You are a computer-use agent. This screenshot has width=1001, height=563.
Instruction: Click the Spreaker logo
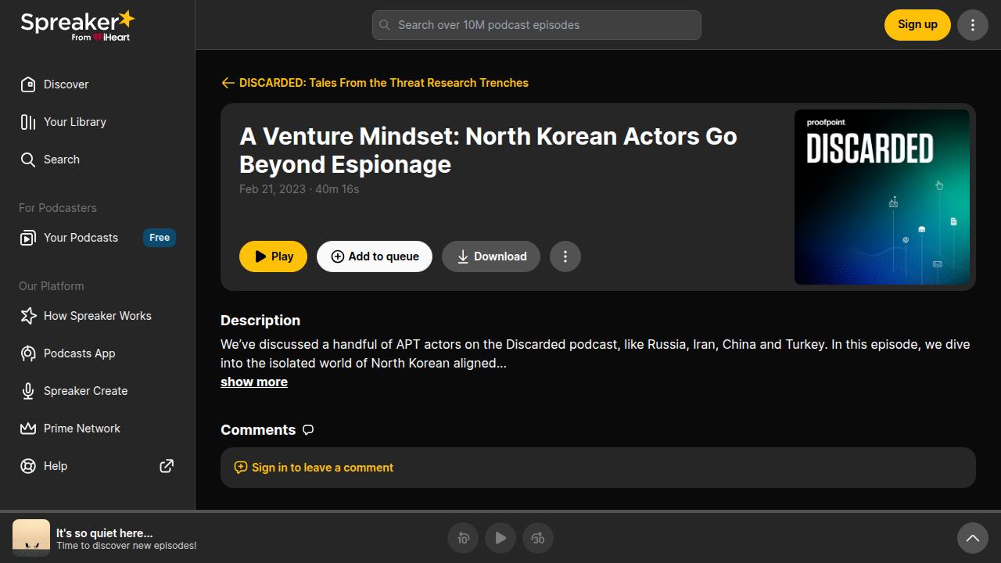[77, 25]
